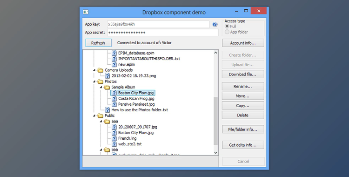Select the IMPORTANTABOUTTHISFOLDER.txt file name
The height and width of the screenshot is (177, 349).
tap(149, 59)
